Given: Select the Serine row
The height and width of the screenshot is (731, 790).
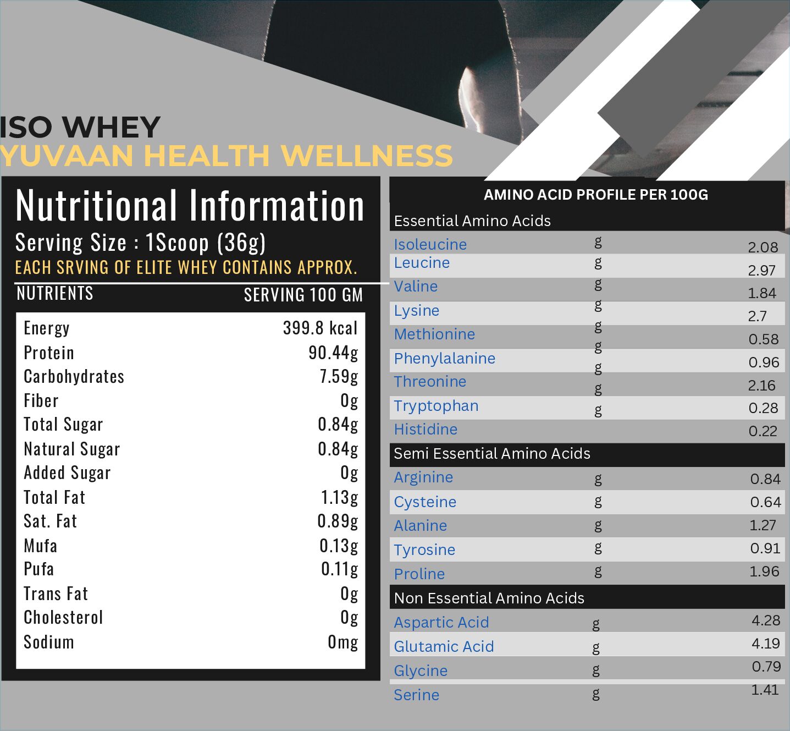Looking at the screenshot, I should pyautogui.click(x=587, y=692).
